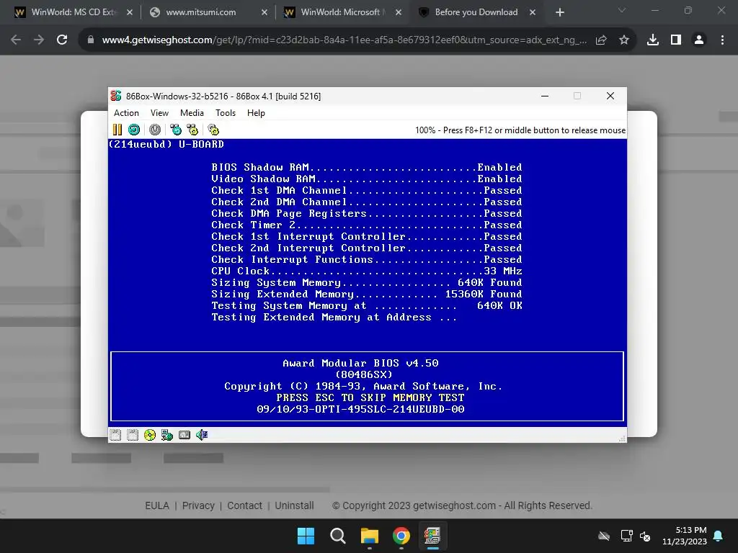Open the Media menu in 86Box
This screenshot has height=553, width=738.
192,113
